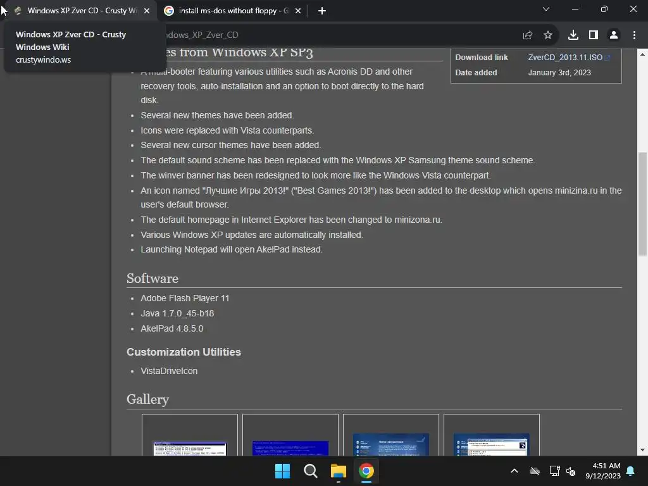This screenshot has width=648, height=486.
Task: Click the Date added label in infobox
Action: click(476, 73)
